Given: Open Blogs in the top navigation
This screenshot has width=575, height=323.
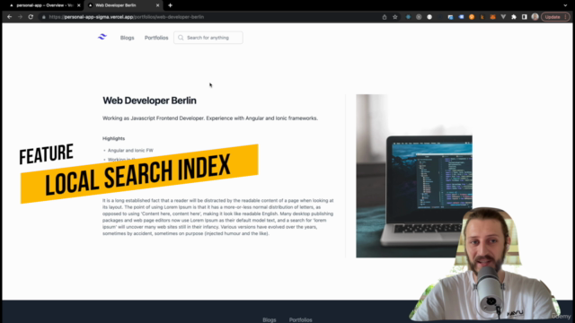Looking at the screenshot, I should [x=128, y=38].
